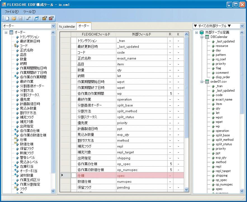Click the wpst cell in the grid
This screenshot has width=247, height=202.
142,82
